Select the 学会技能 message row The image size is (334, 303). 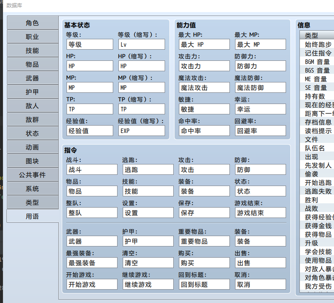point(317,252)
